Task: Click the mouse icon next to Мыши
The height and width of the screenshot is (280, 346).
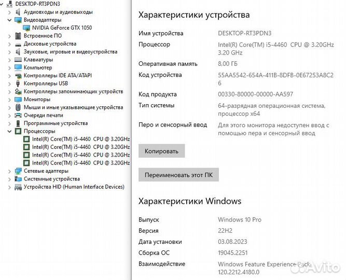Action: [x=18, y=107]
